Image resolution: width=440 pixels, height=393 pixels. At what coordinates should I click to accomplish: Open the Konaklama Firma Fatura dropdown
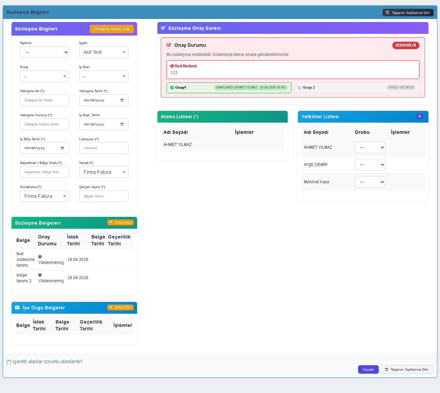click(x=44, y=196)
